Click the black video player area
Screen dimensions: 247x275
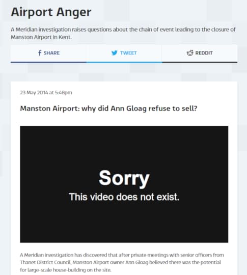click(124, 184)
